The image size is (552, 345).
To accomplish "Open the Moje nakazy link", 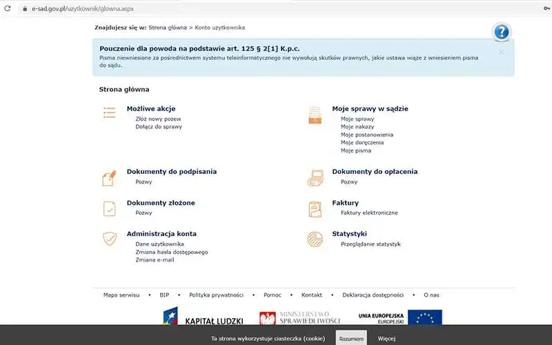I will [x=357, y=127].
